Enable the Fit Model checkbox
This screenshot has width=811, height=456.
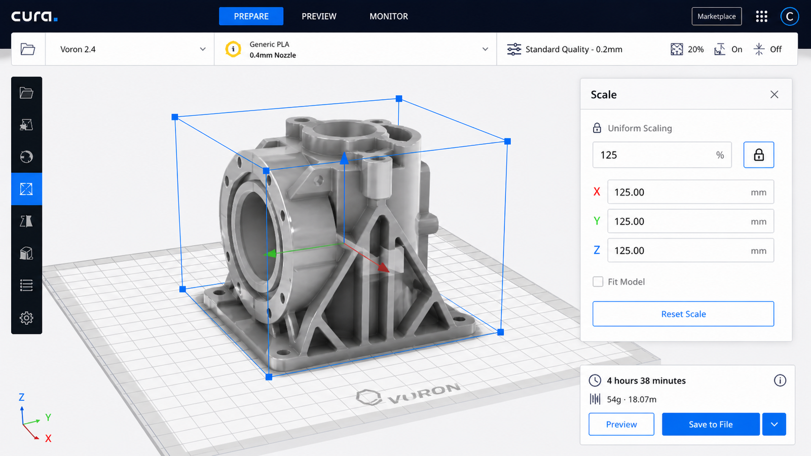598,282
